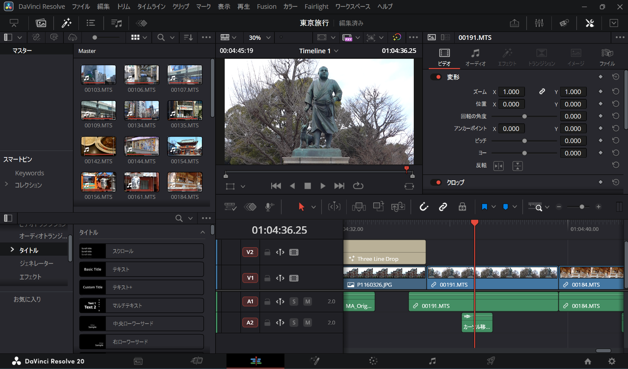Open project settings gear icon
The image size is (628, 369).
click(x=612, y=361)
